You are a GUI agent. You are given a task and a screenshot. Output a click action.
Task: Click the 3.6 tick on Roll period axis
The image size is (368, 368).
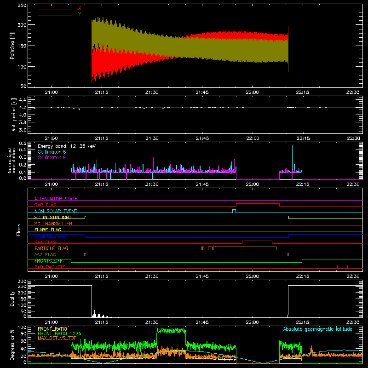23,130
